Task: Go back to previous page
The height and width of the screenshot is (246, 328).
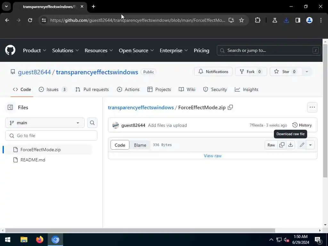Action: pos(7,20)
